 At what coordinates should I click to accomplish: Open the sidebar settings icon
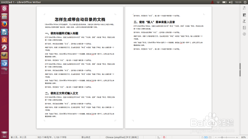[x=245, y=8]
